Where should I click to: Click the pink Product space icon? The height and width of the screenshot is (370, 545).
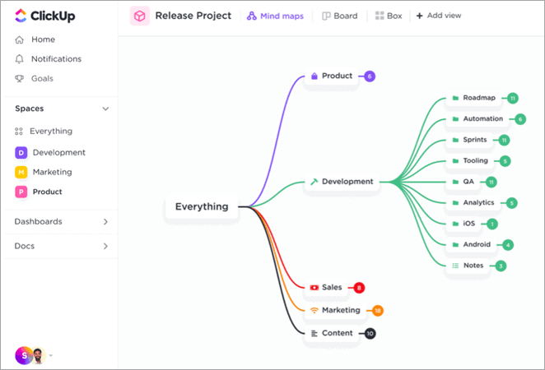click(21, 192)
